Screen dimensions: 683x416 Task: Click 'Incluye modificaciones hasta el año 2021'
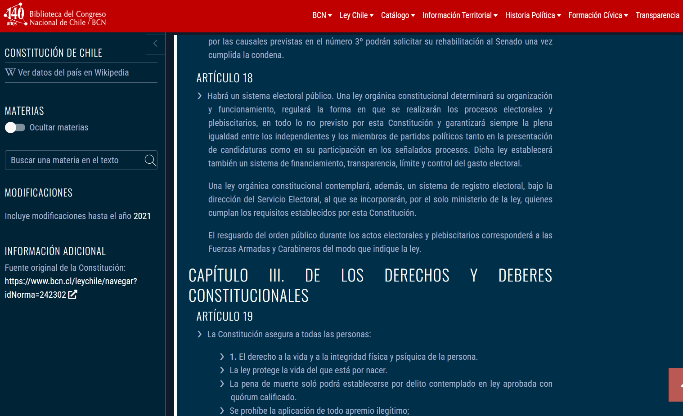point(78,216)
